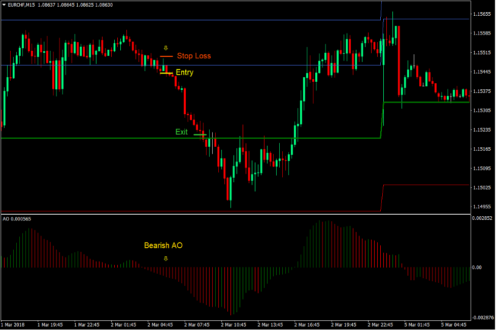Click the Stop Loss text label

point(193,56)
